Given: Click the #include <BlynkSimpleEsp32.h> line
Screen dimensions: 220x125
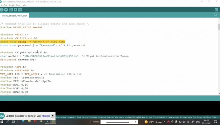Looking at the screenshot, I should 24,52.
